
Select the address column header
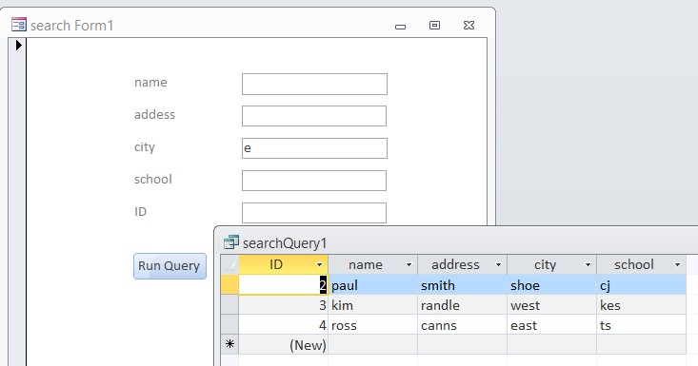[463, 264]
